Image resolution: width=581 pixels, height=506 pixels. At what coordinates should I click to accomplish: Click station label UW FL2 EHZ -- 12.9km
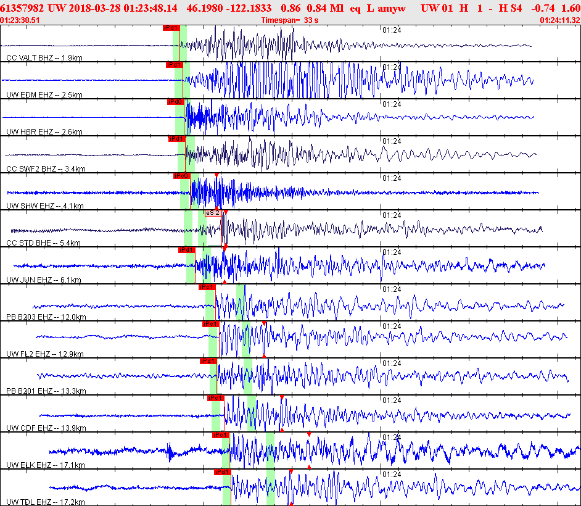45,354
